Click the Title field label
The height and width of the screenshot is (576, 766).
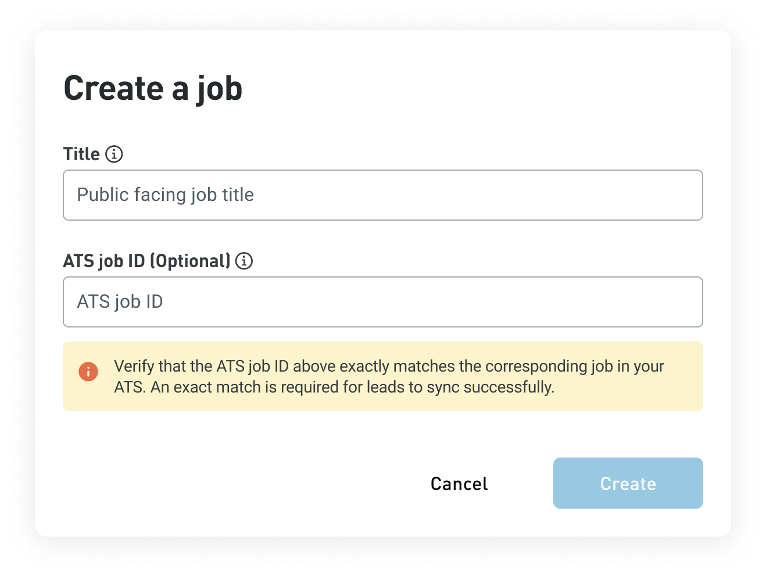(x=83, y=154)
